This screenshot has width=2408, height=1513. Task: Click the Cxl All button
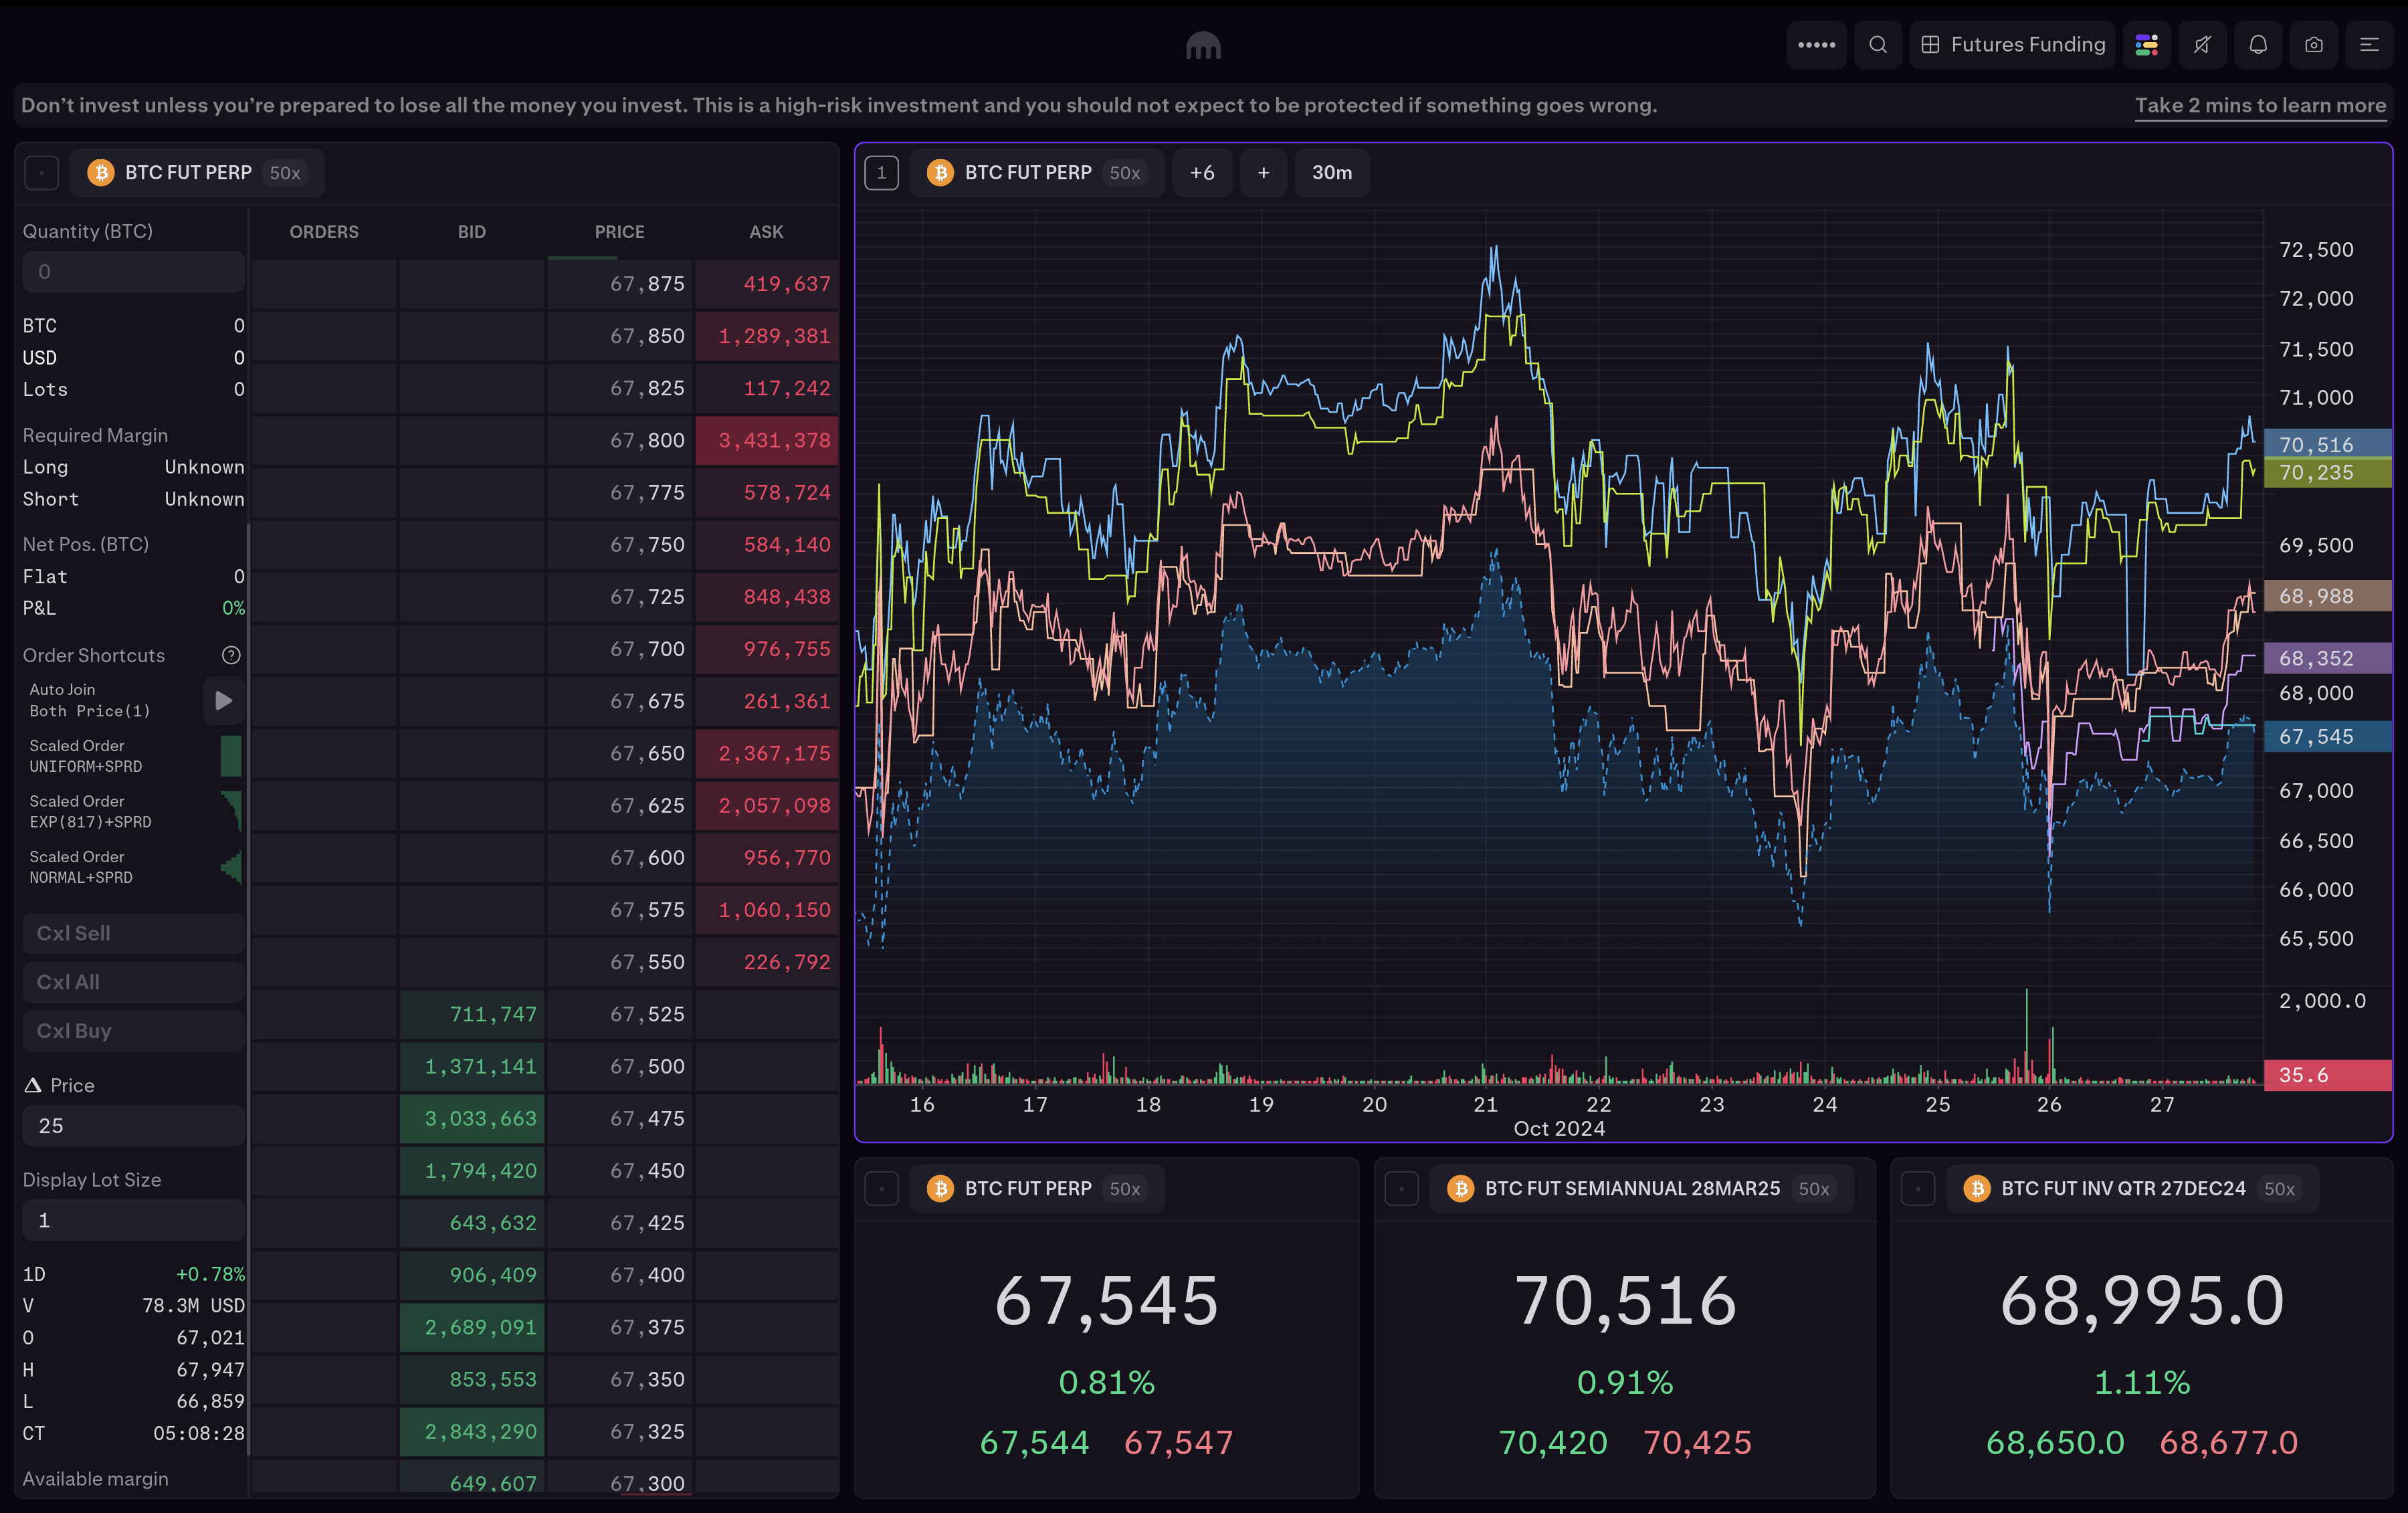pos(133,982)
